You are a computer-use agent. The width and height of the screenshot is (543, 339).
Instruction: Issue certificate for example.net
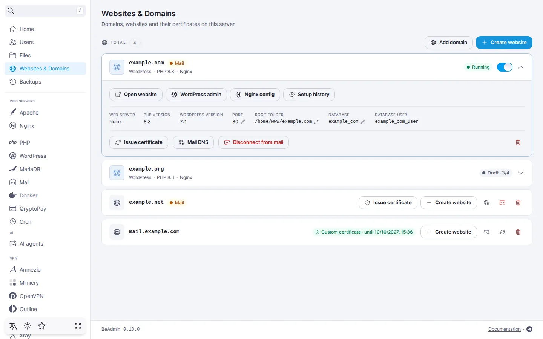tap(388, 203)
